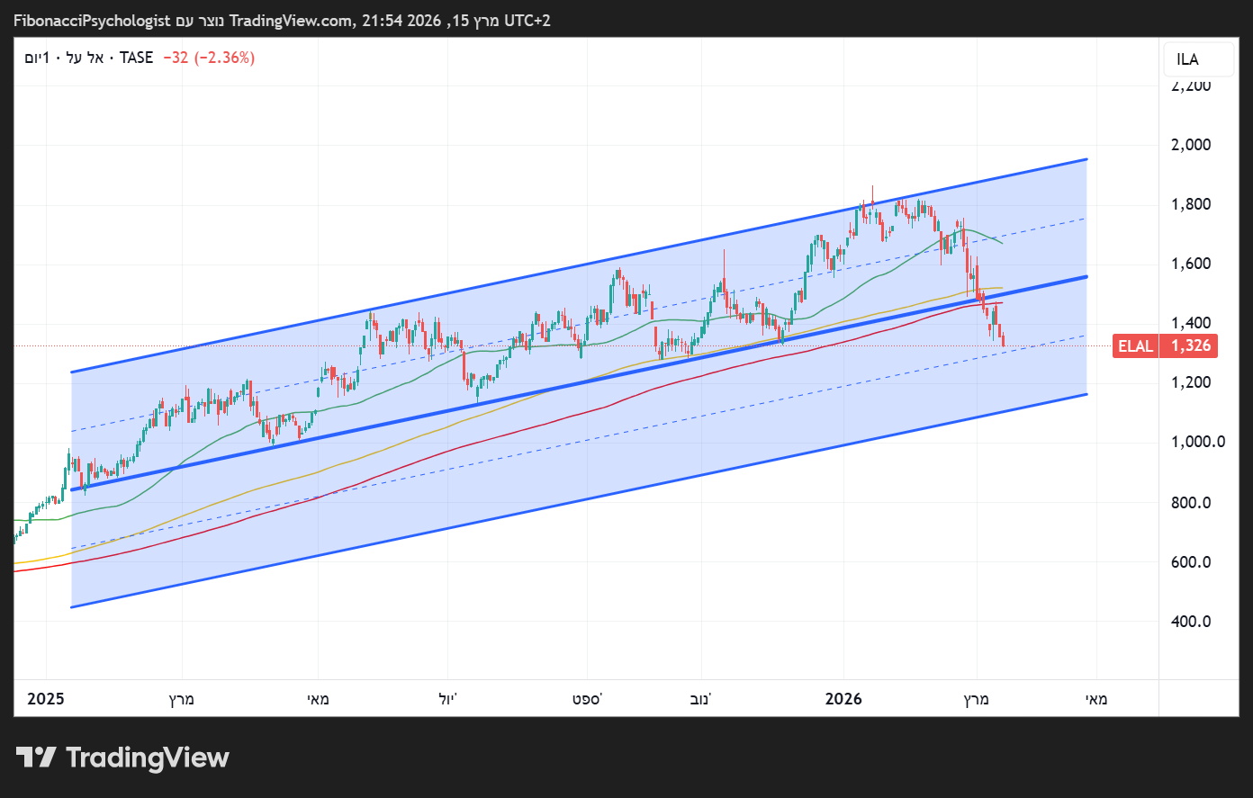The height and width of the screenshot is (798, 1253).
Task: Click the 2026 time axis label
Action: [843, 699]
